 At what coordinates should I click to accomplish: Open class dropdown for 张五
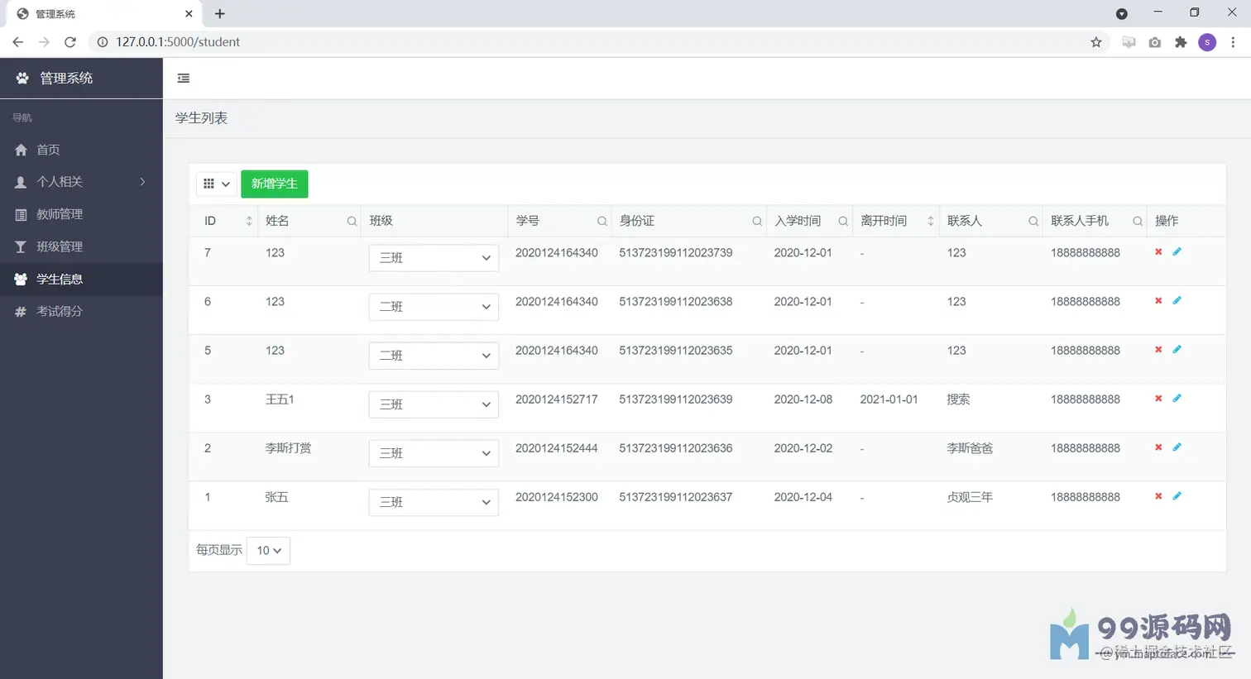click(434, 502)
